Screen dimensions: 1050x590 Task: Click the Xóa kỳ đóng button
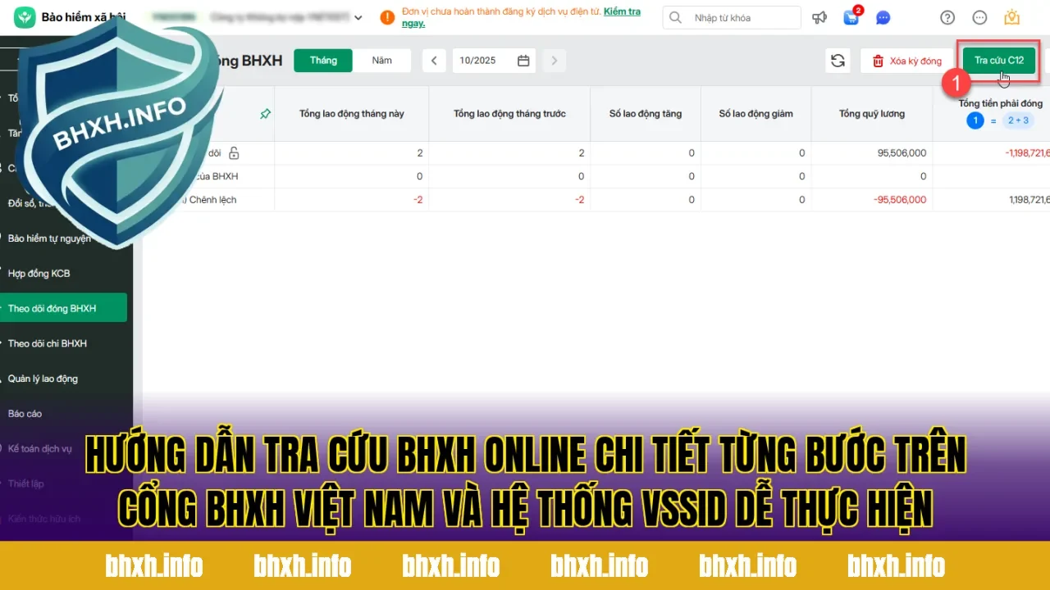click(x=906, y=61)
